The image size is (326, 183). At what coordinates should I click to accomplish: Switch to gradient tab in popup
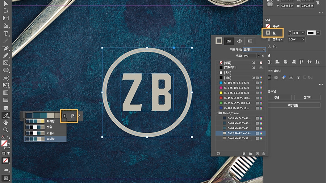click(250, 41)
